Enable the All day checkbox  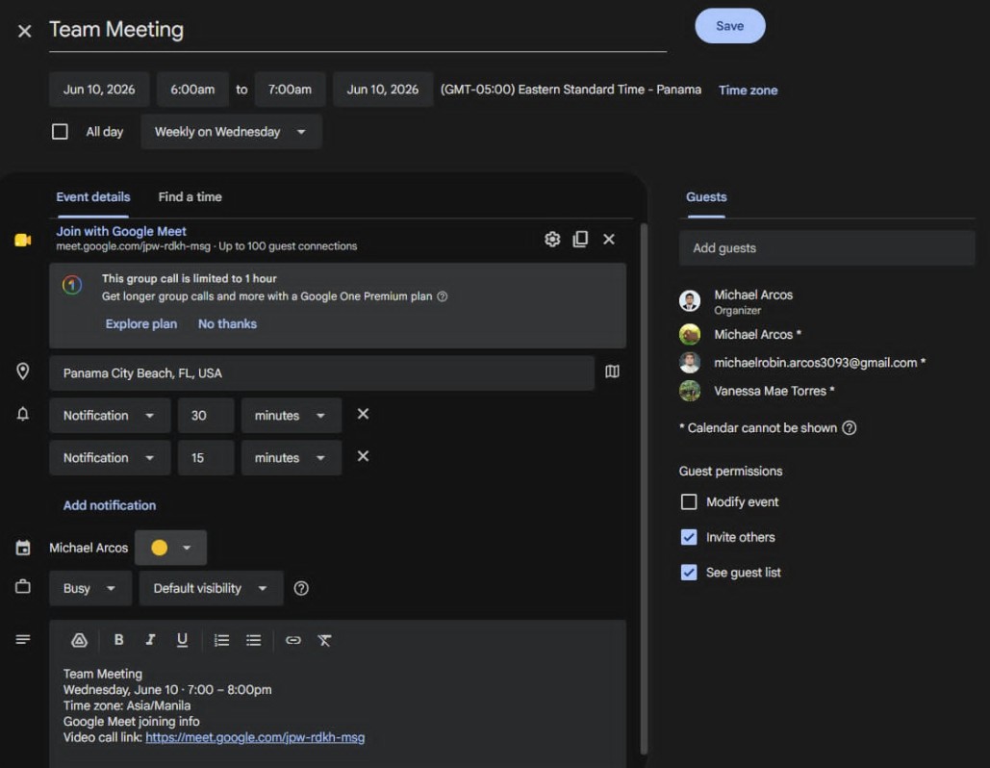[x=60, y=132]
